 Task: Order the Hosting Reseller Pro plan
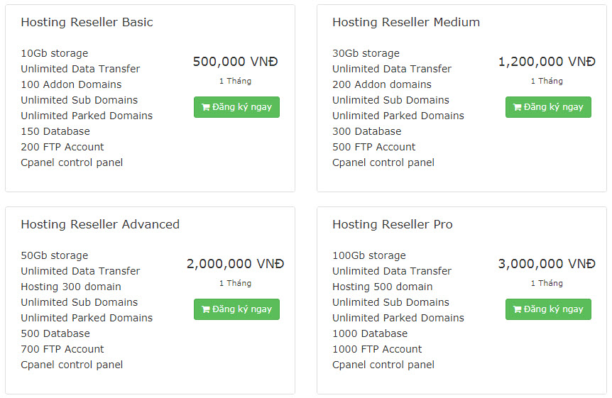click(548, 309)
